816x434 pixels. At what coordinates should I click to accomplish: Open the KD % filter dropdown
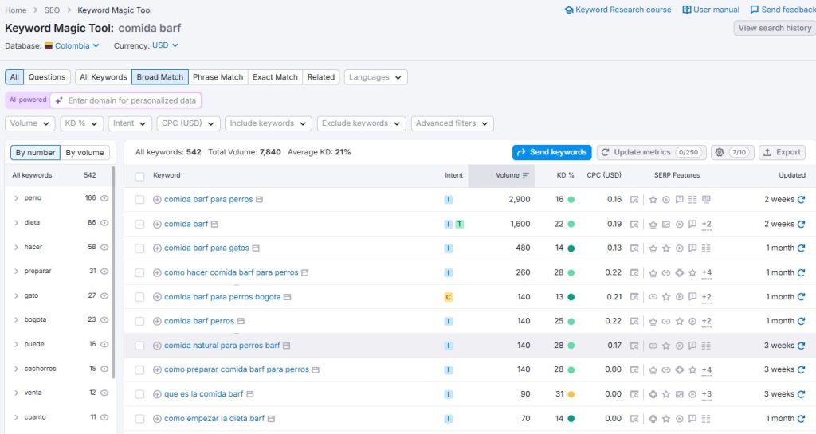82,123
